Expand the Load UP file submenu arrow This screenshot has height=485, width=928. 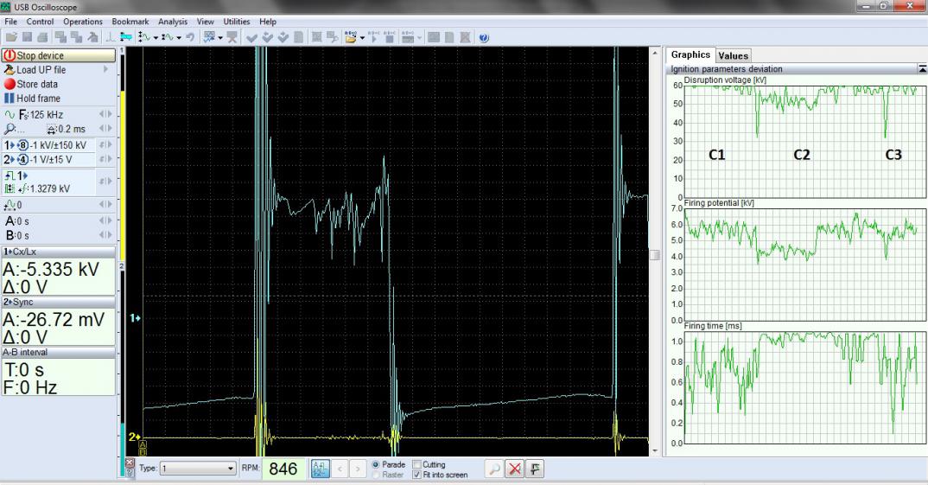click(105, 69)
